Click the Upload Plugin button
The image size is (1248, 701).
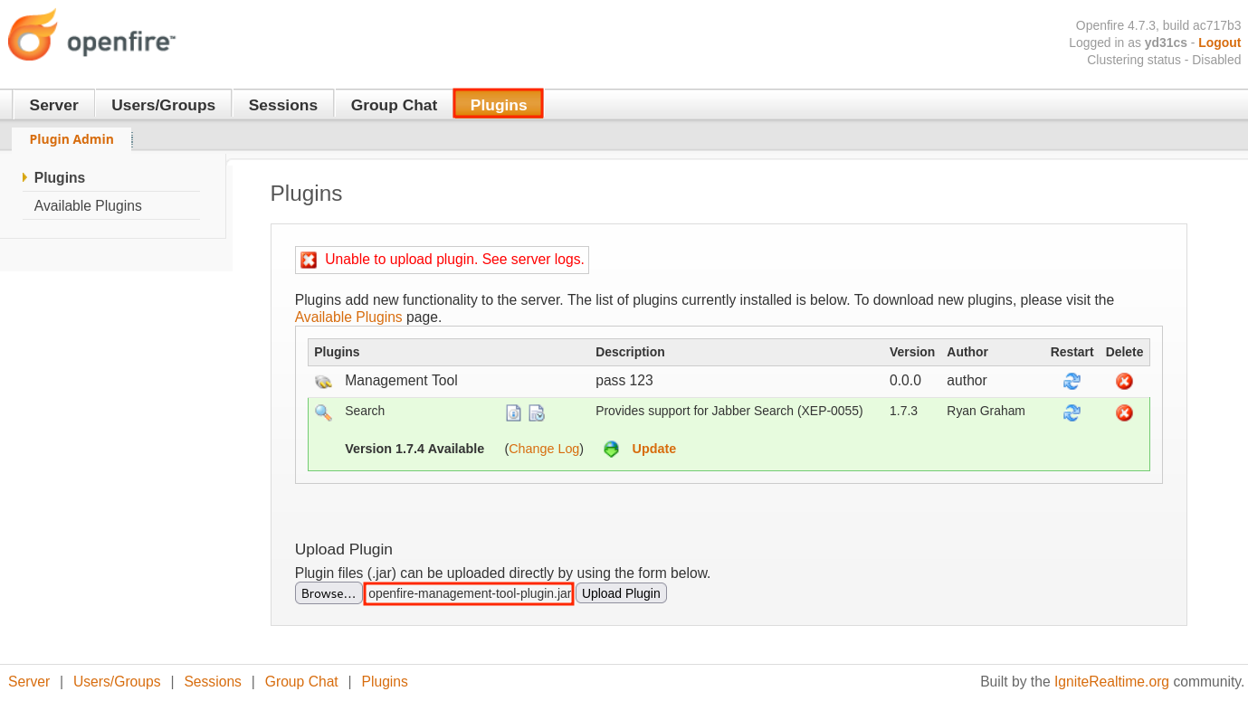pyautogui.click(x=621, y=593)
